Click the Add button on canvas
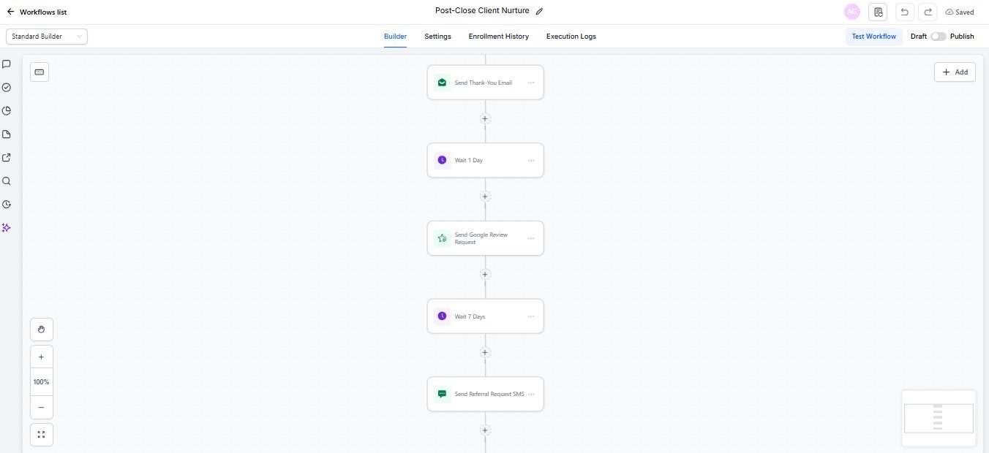Image resolution: width=989 pixels, height=453 pixels. (955, 72)
